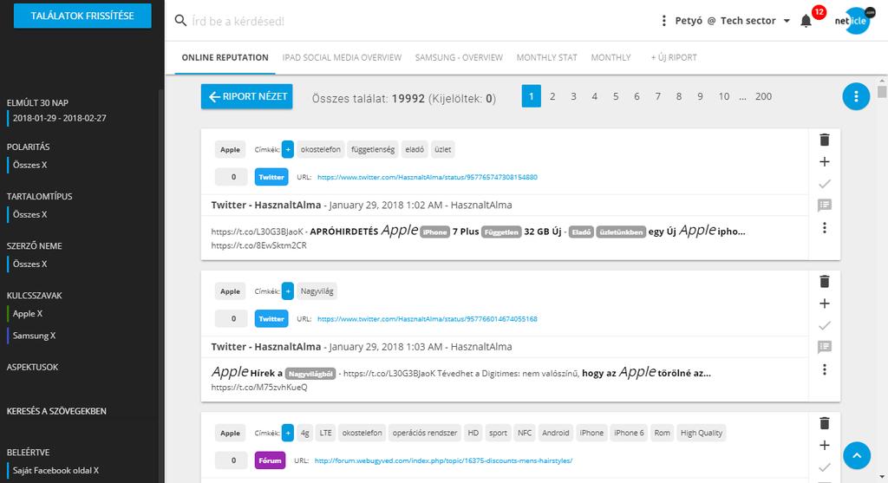
Task: Remove the Polaritás Összes X filter
Action: [x=30, y=165]
